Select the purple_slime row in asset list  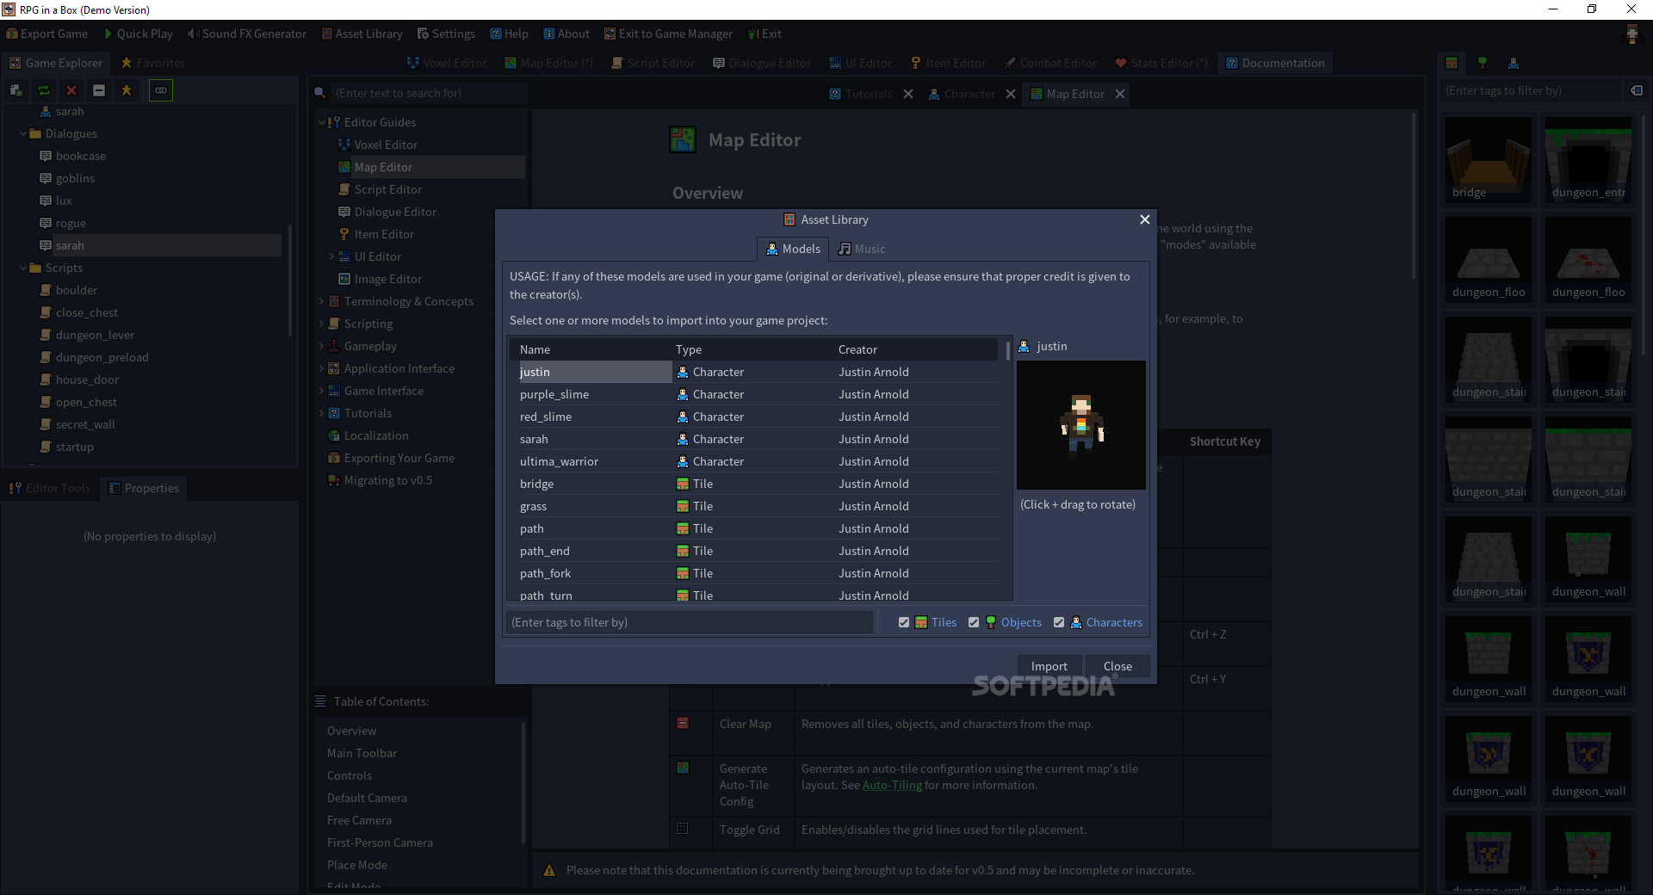tap(754, 394)
